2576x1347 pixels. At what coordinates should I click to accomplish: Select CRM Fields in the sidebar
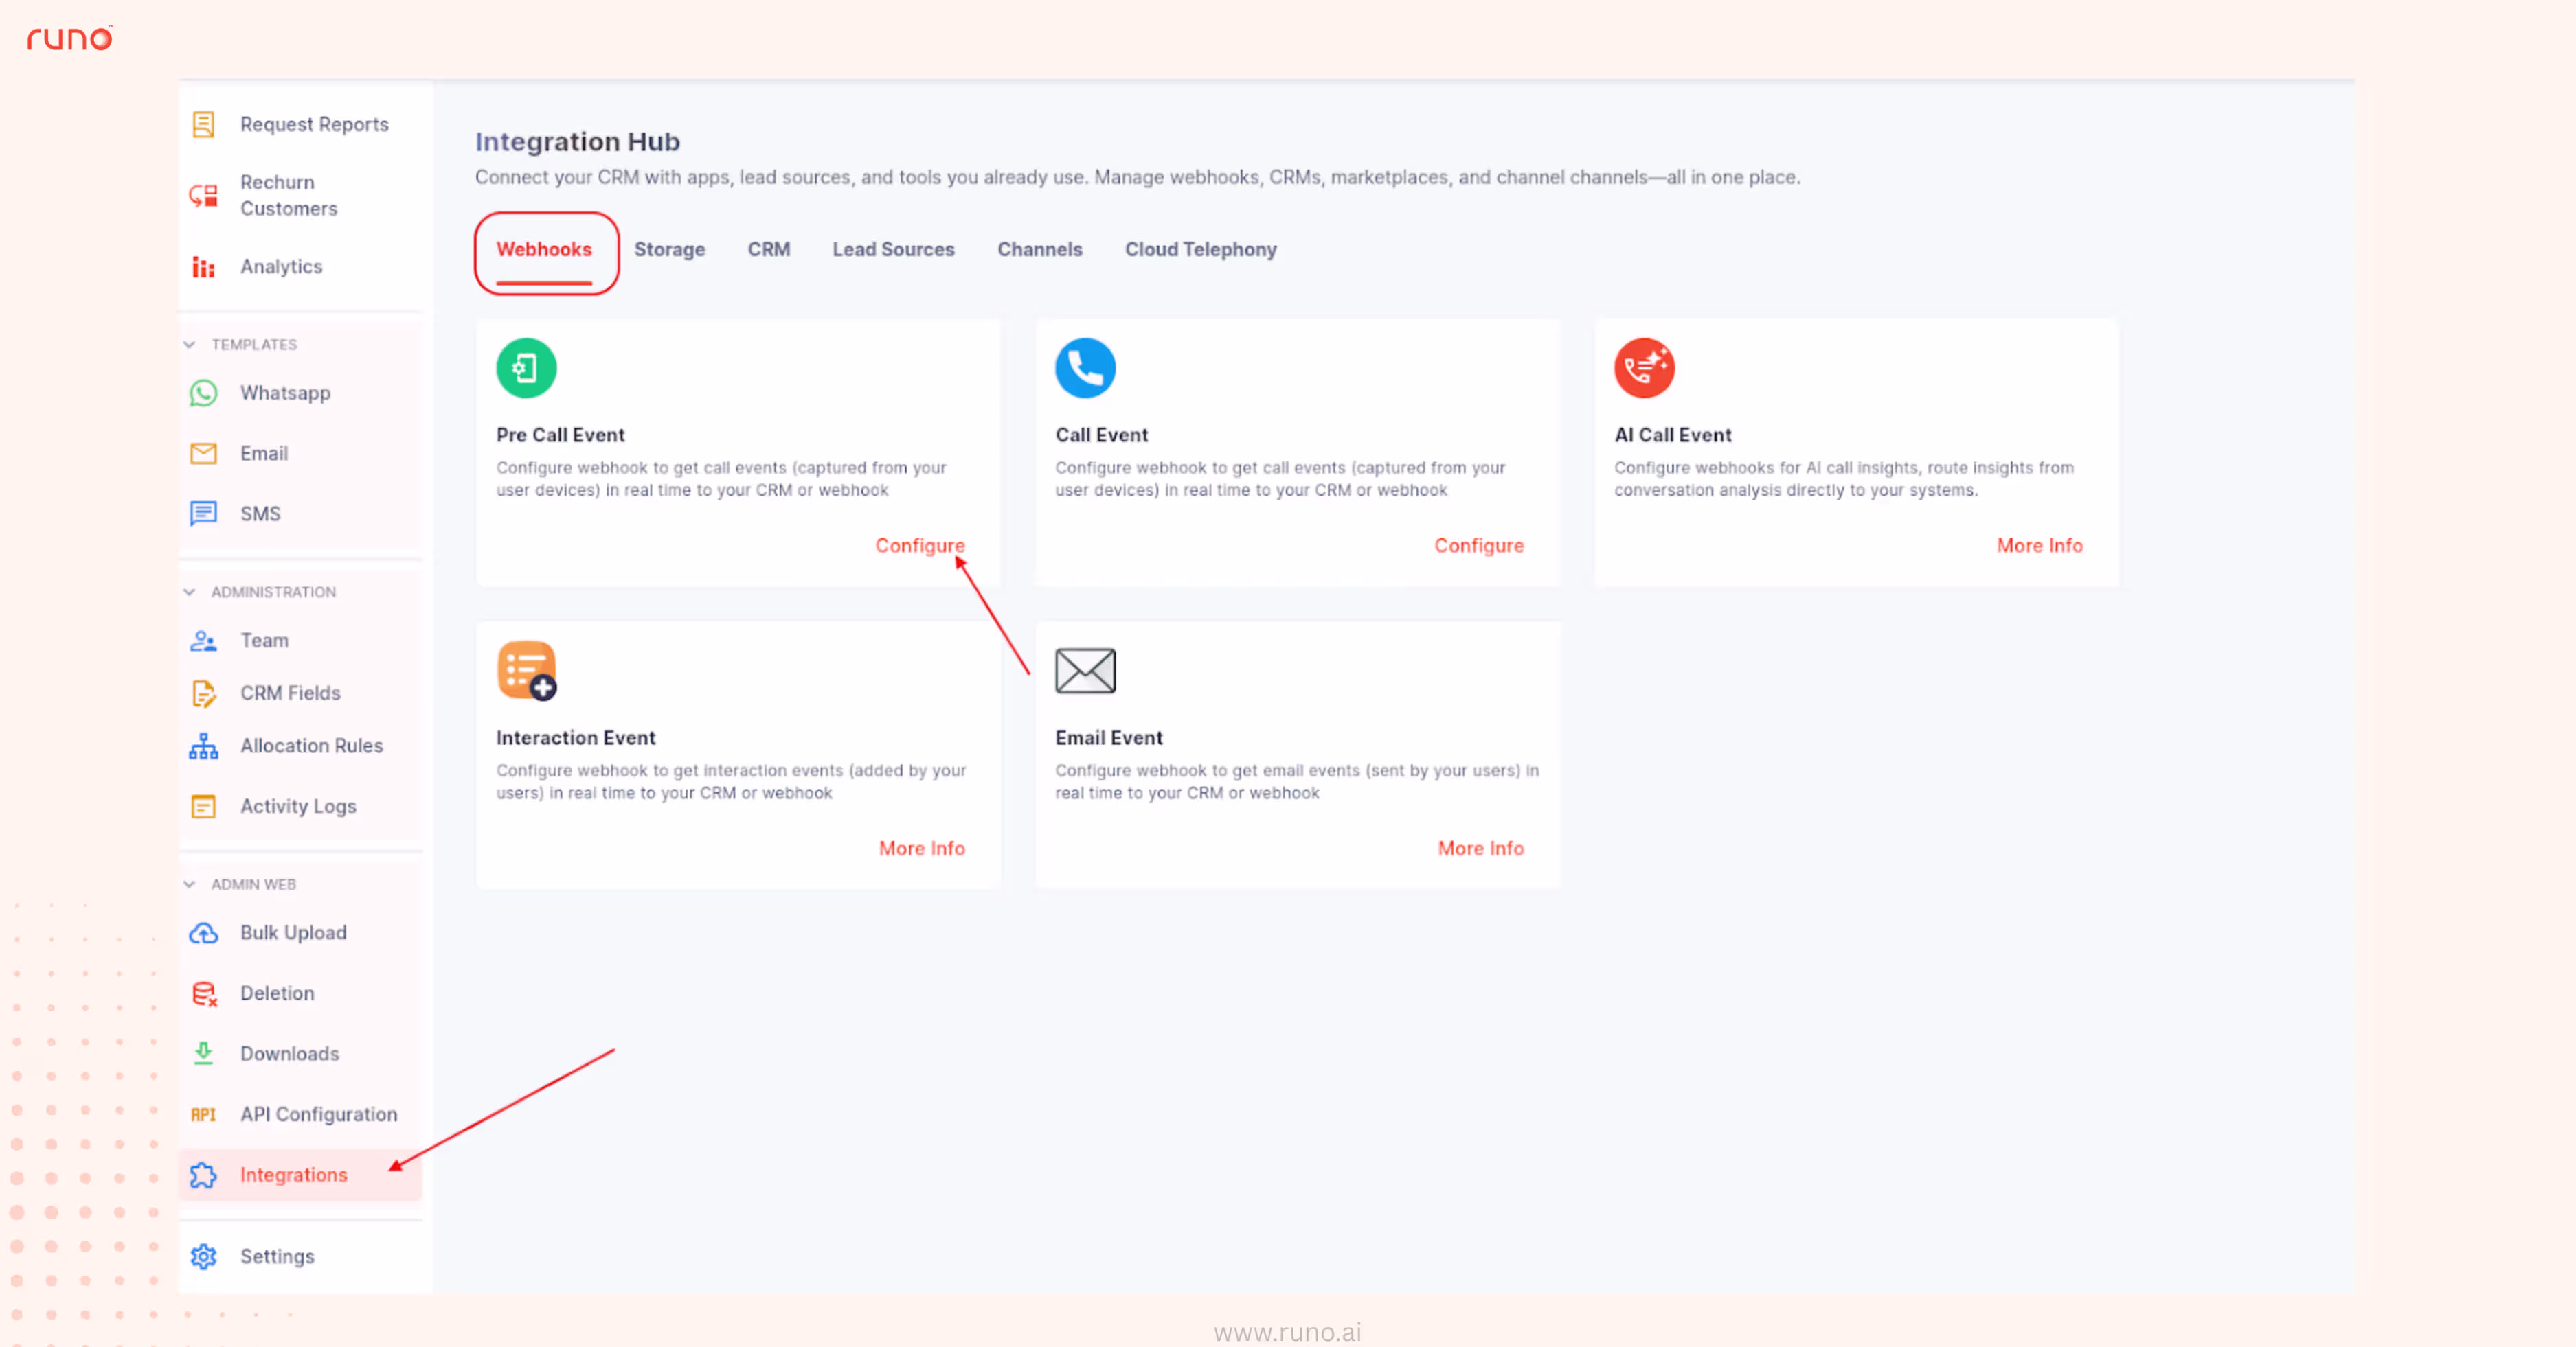click(289, 693)
